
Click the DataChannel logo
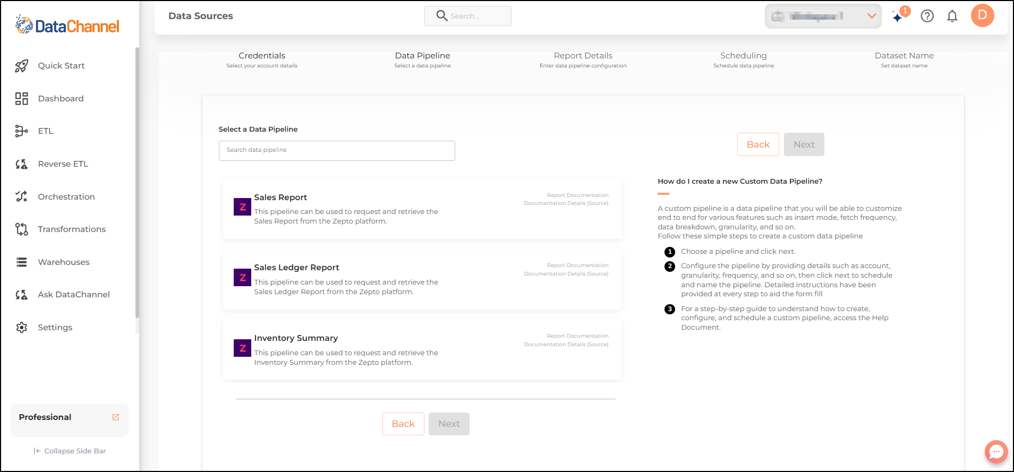click(x=67, y=25)
